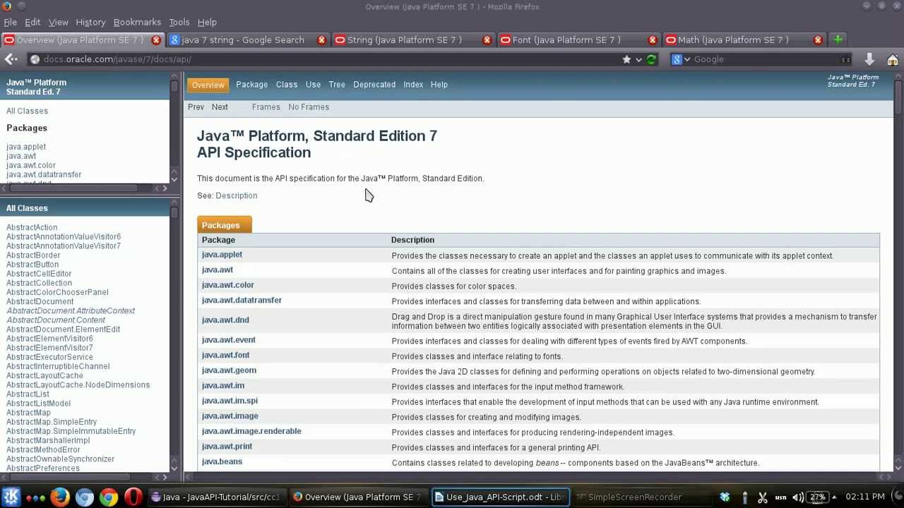Open the File menu

(10, 22)
